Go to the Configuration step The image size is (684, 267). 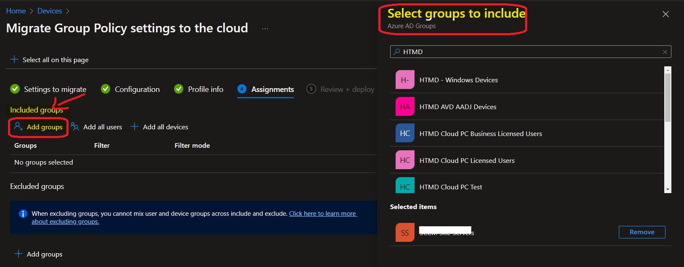tap(130, 89)
